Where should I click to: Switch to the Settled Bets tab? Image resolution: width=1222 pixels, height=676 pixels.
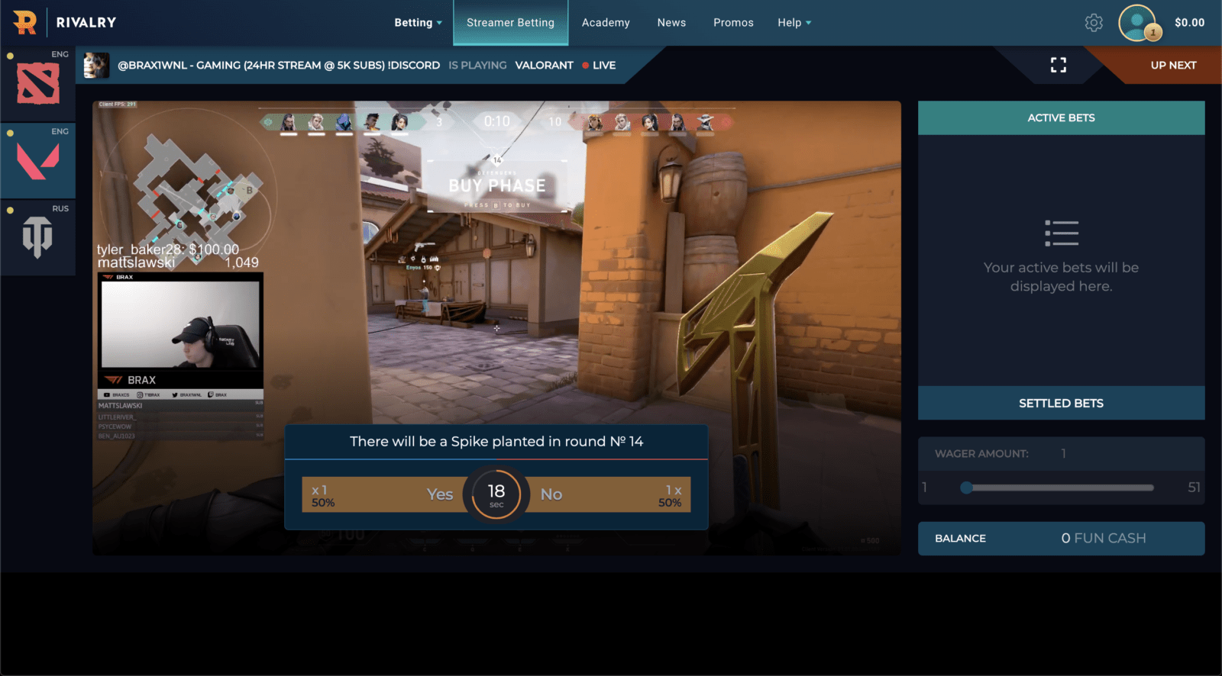coord(1061,403)
